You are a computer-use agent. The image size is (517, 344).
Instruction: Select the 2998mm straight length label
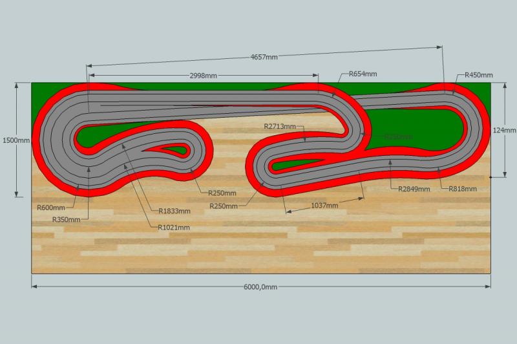[202, 75]
